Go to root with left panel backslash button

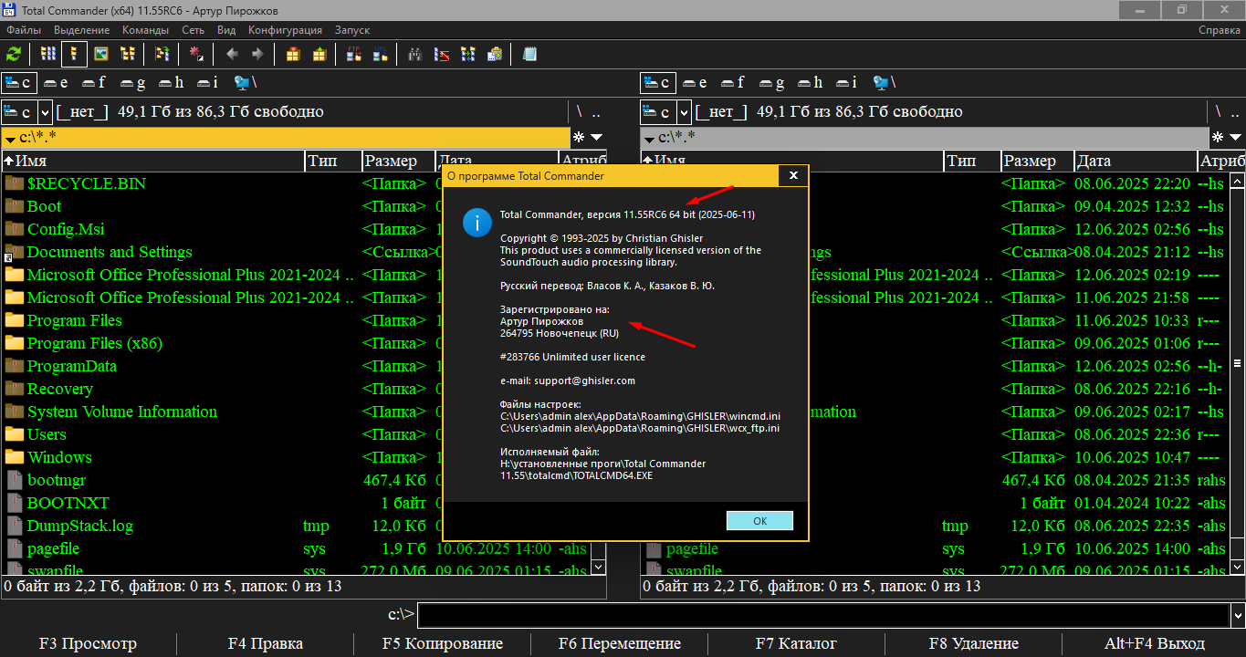tap(579, 112)
